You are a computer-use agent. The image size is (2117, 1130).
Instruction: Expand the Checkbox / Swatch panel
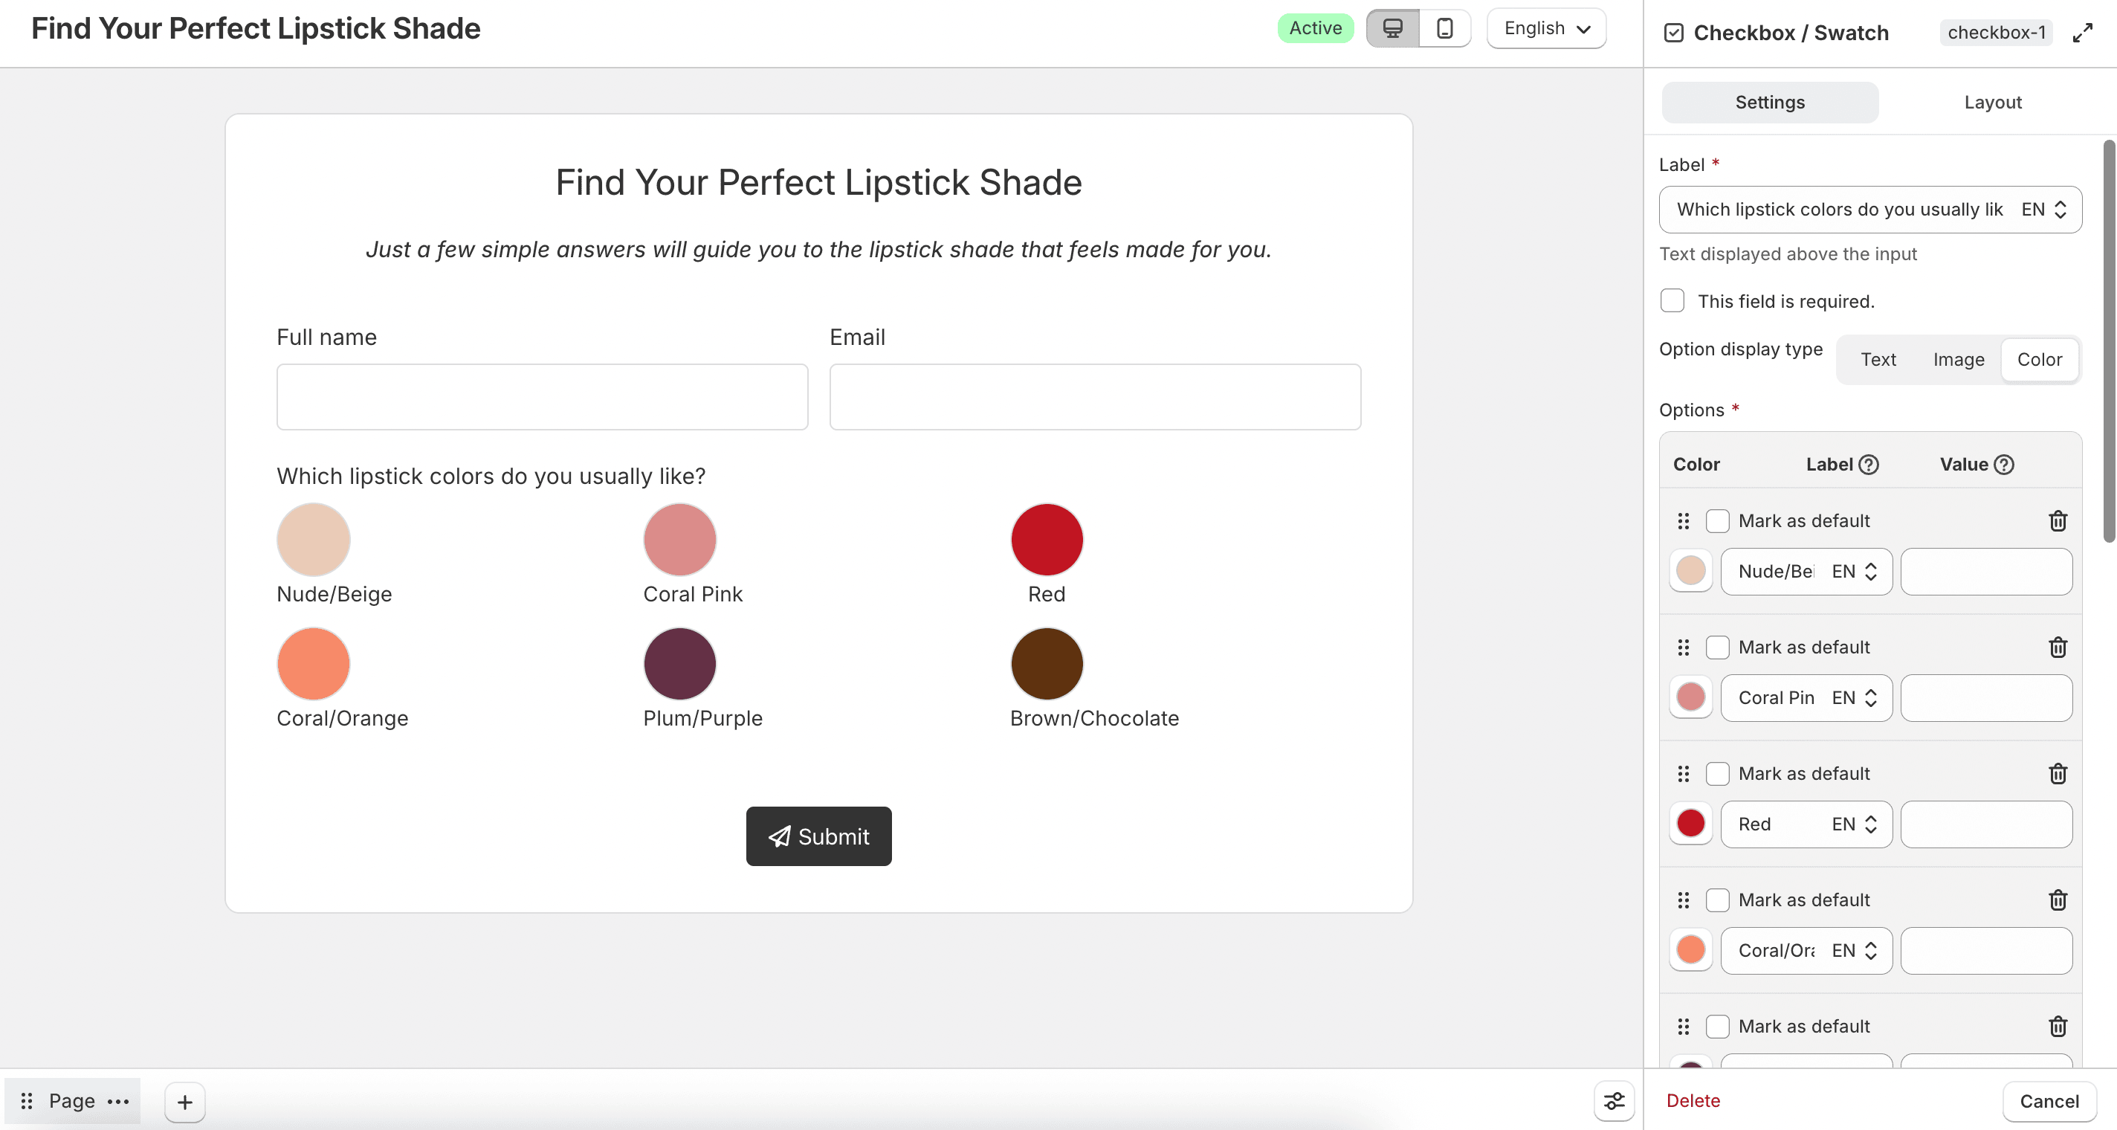(2081, 33)
